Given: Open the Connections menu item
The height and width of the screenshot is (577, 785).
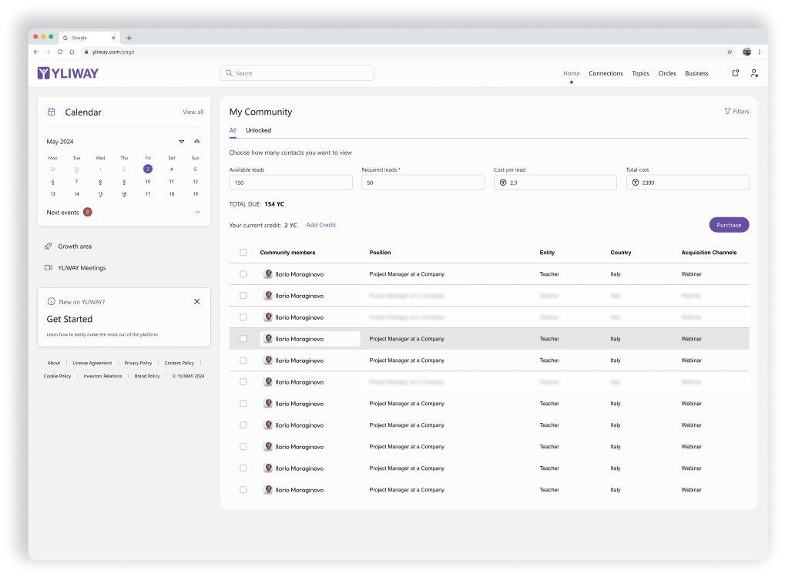Looking at the screenshot, I should [606, 73].
